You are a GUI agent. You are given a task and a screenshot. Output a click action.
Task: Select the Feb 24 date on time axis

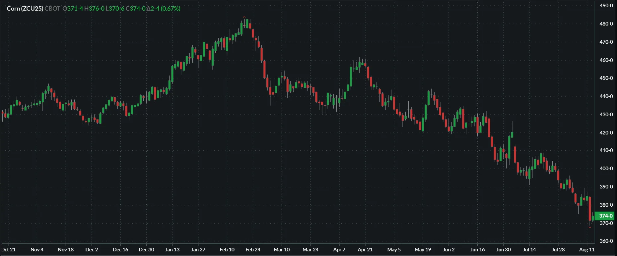click(x=253, y=250)
